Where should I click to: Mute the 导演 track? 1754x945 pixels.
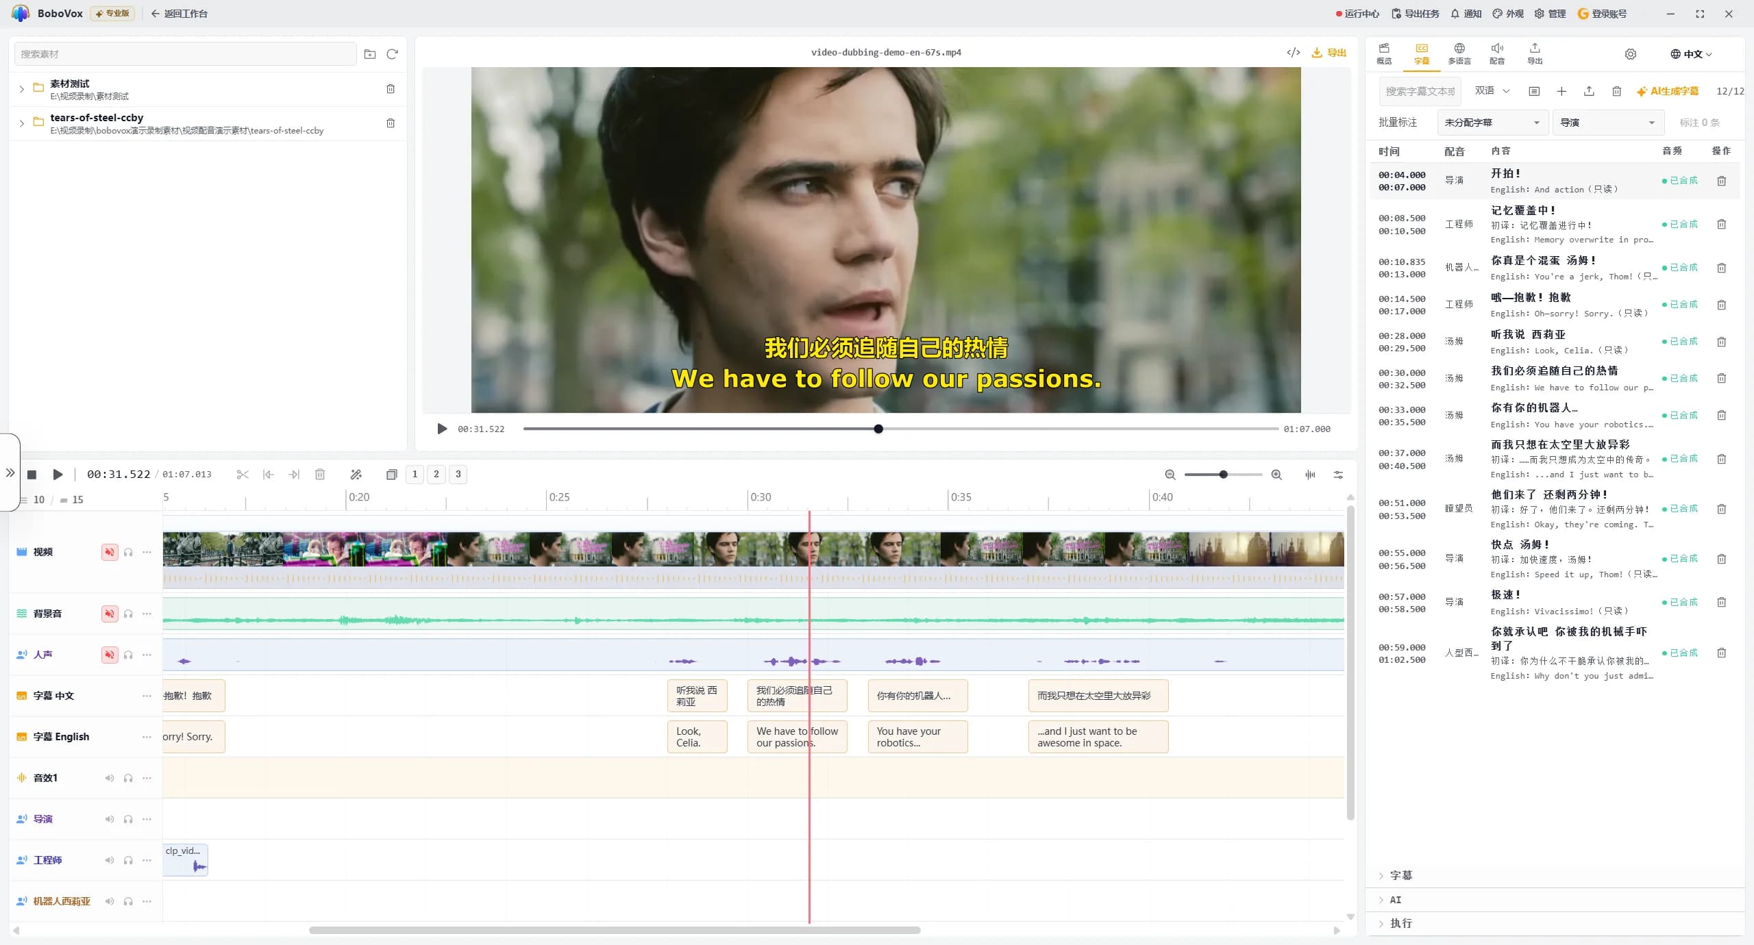pyautogui.click(x=110, y=819)
